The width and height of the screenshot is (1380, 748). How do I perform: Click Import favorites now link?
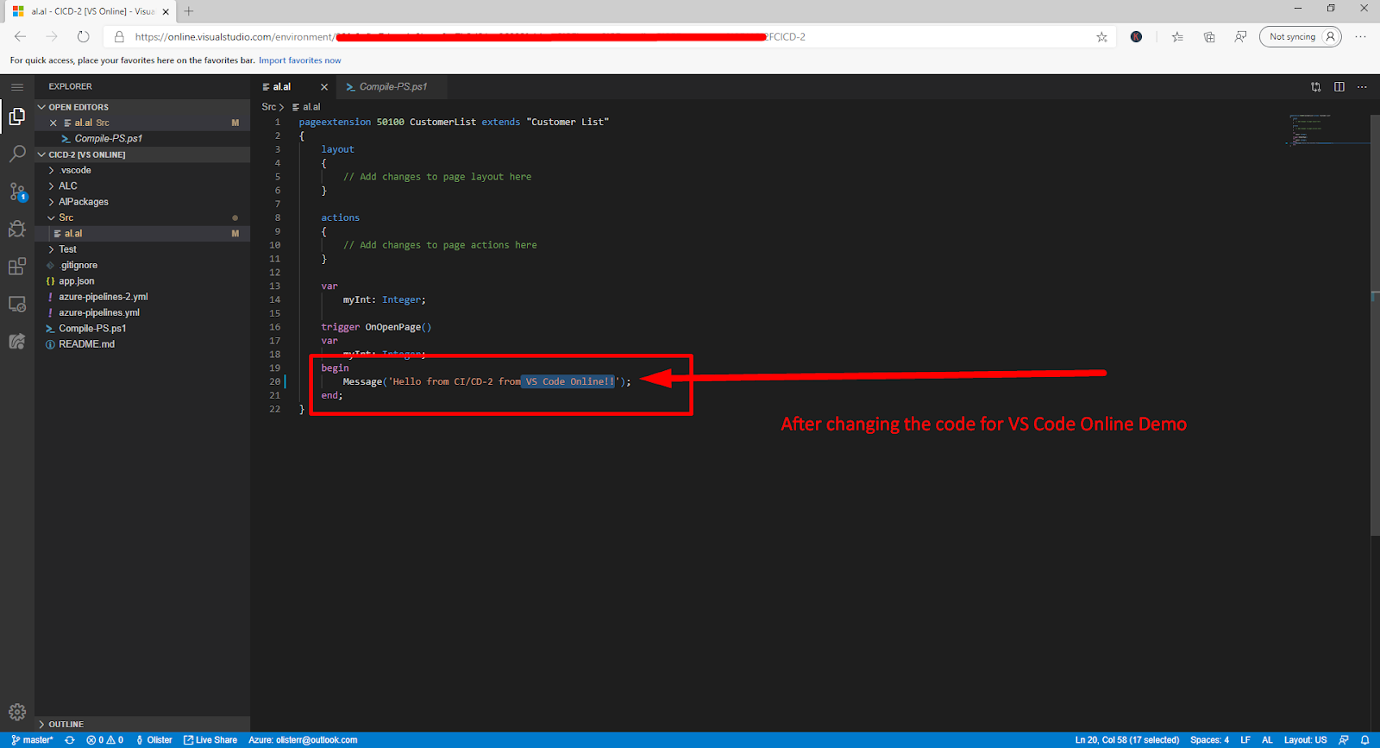tap(299, 60)
